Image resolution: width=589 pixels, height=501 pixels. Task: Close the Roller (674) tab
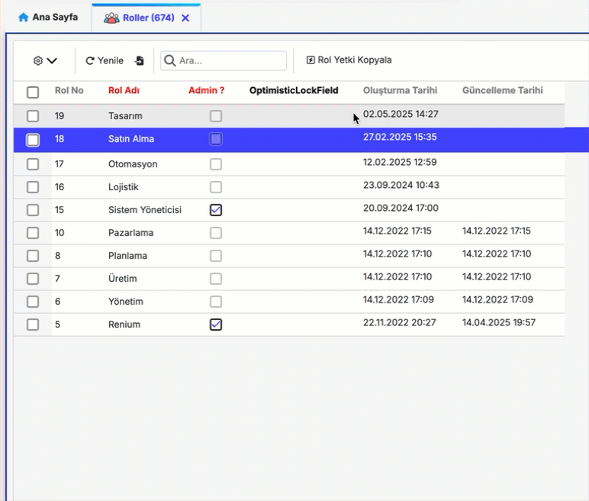(185, 18)
